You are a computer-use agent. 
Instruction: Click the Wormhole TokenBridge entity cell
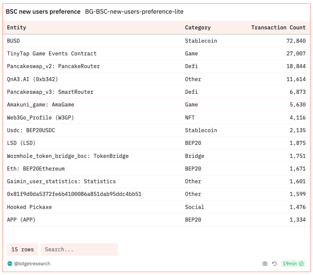coord(67,156)
